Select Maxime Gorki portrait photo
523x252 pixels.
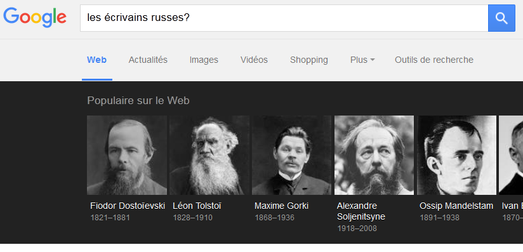tap(291, 156)
